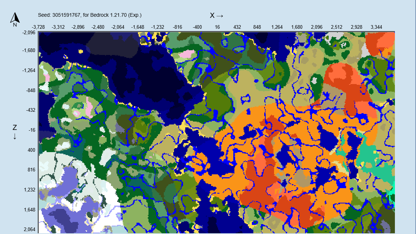The height and width of the screenshot is (234, 416).
Task: Click the X axis arrow label
Action: [x=217, y=16]
